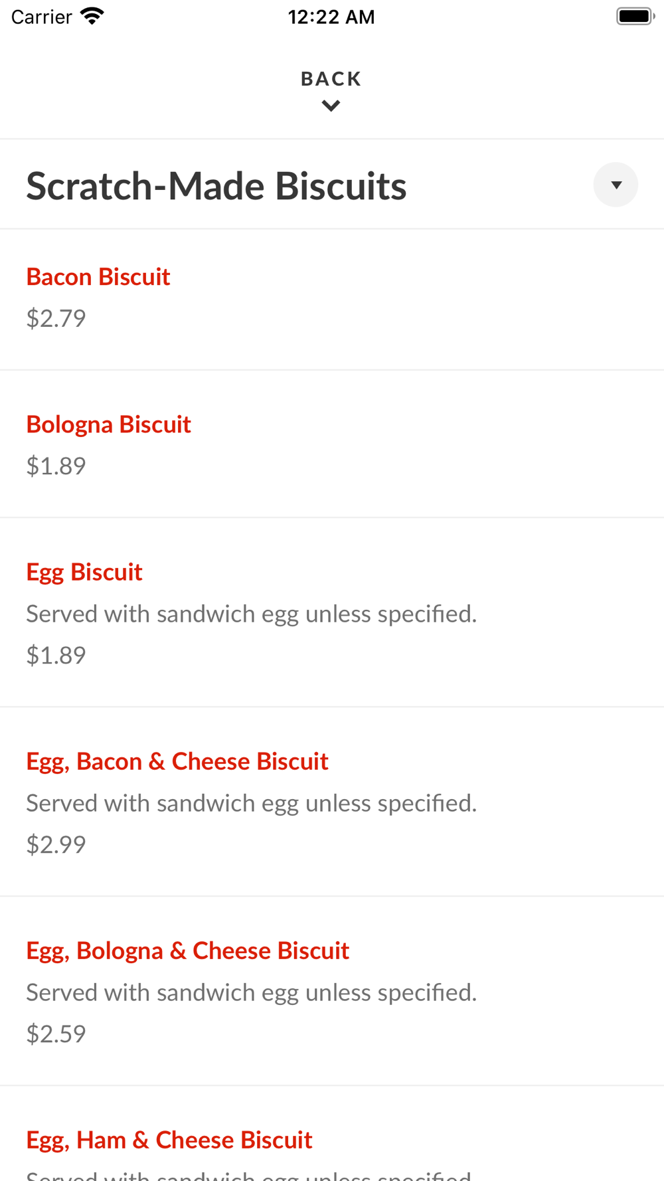Click the Egg, Bacon & Cheese Biscuit description
The height and width of the screenshot is (1181, 664).
(251, 803)
